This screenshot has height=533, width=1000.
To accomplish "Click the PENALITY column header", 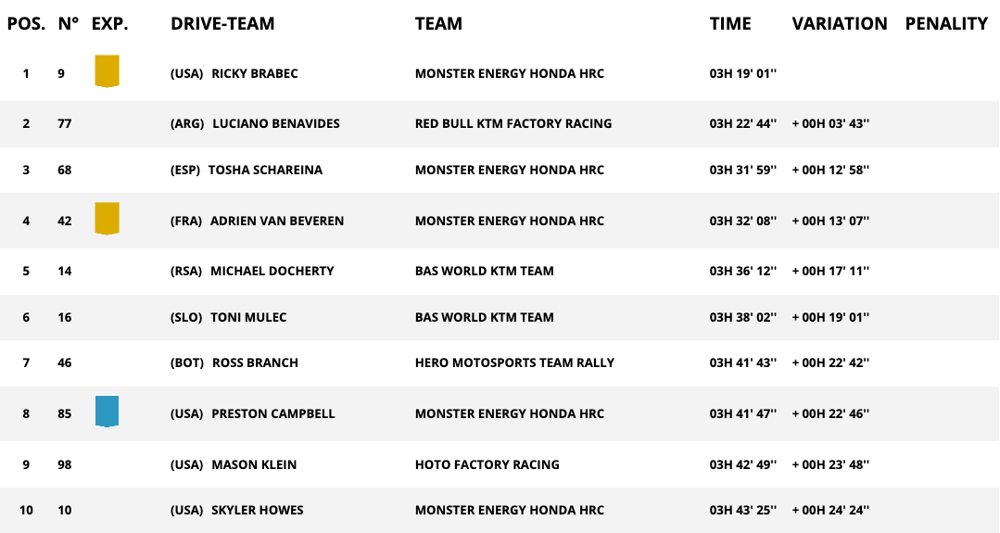I will click(x=946, y=24).
